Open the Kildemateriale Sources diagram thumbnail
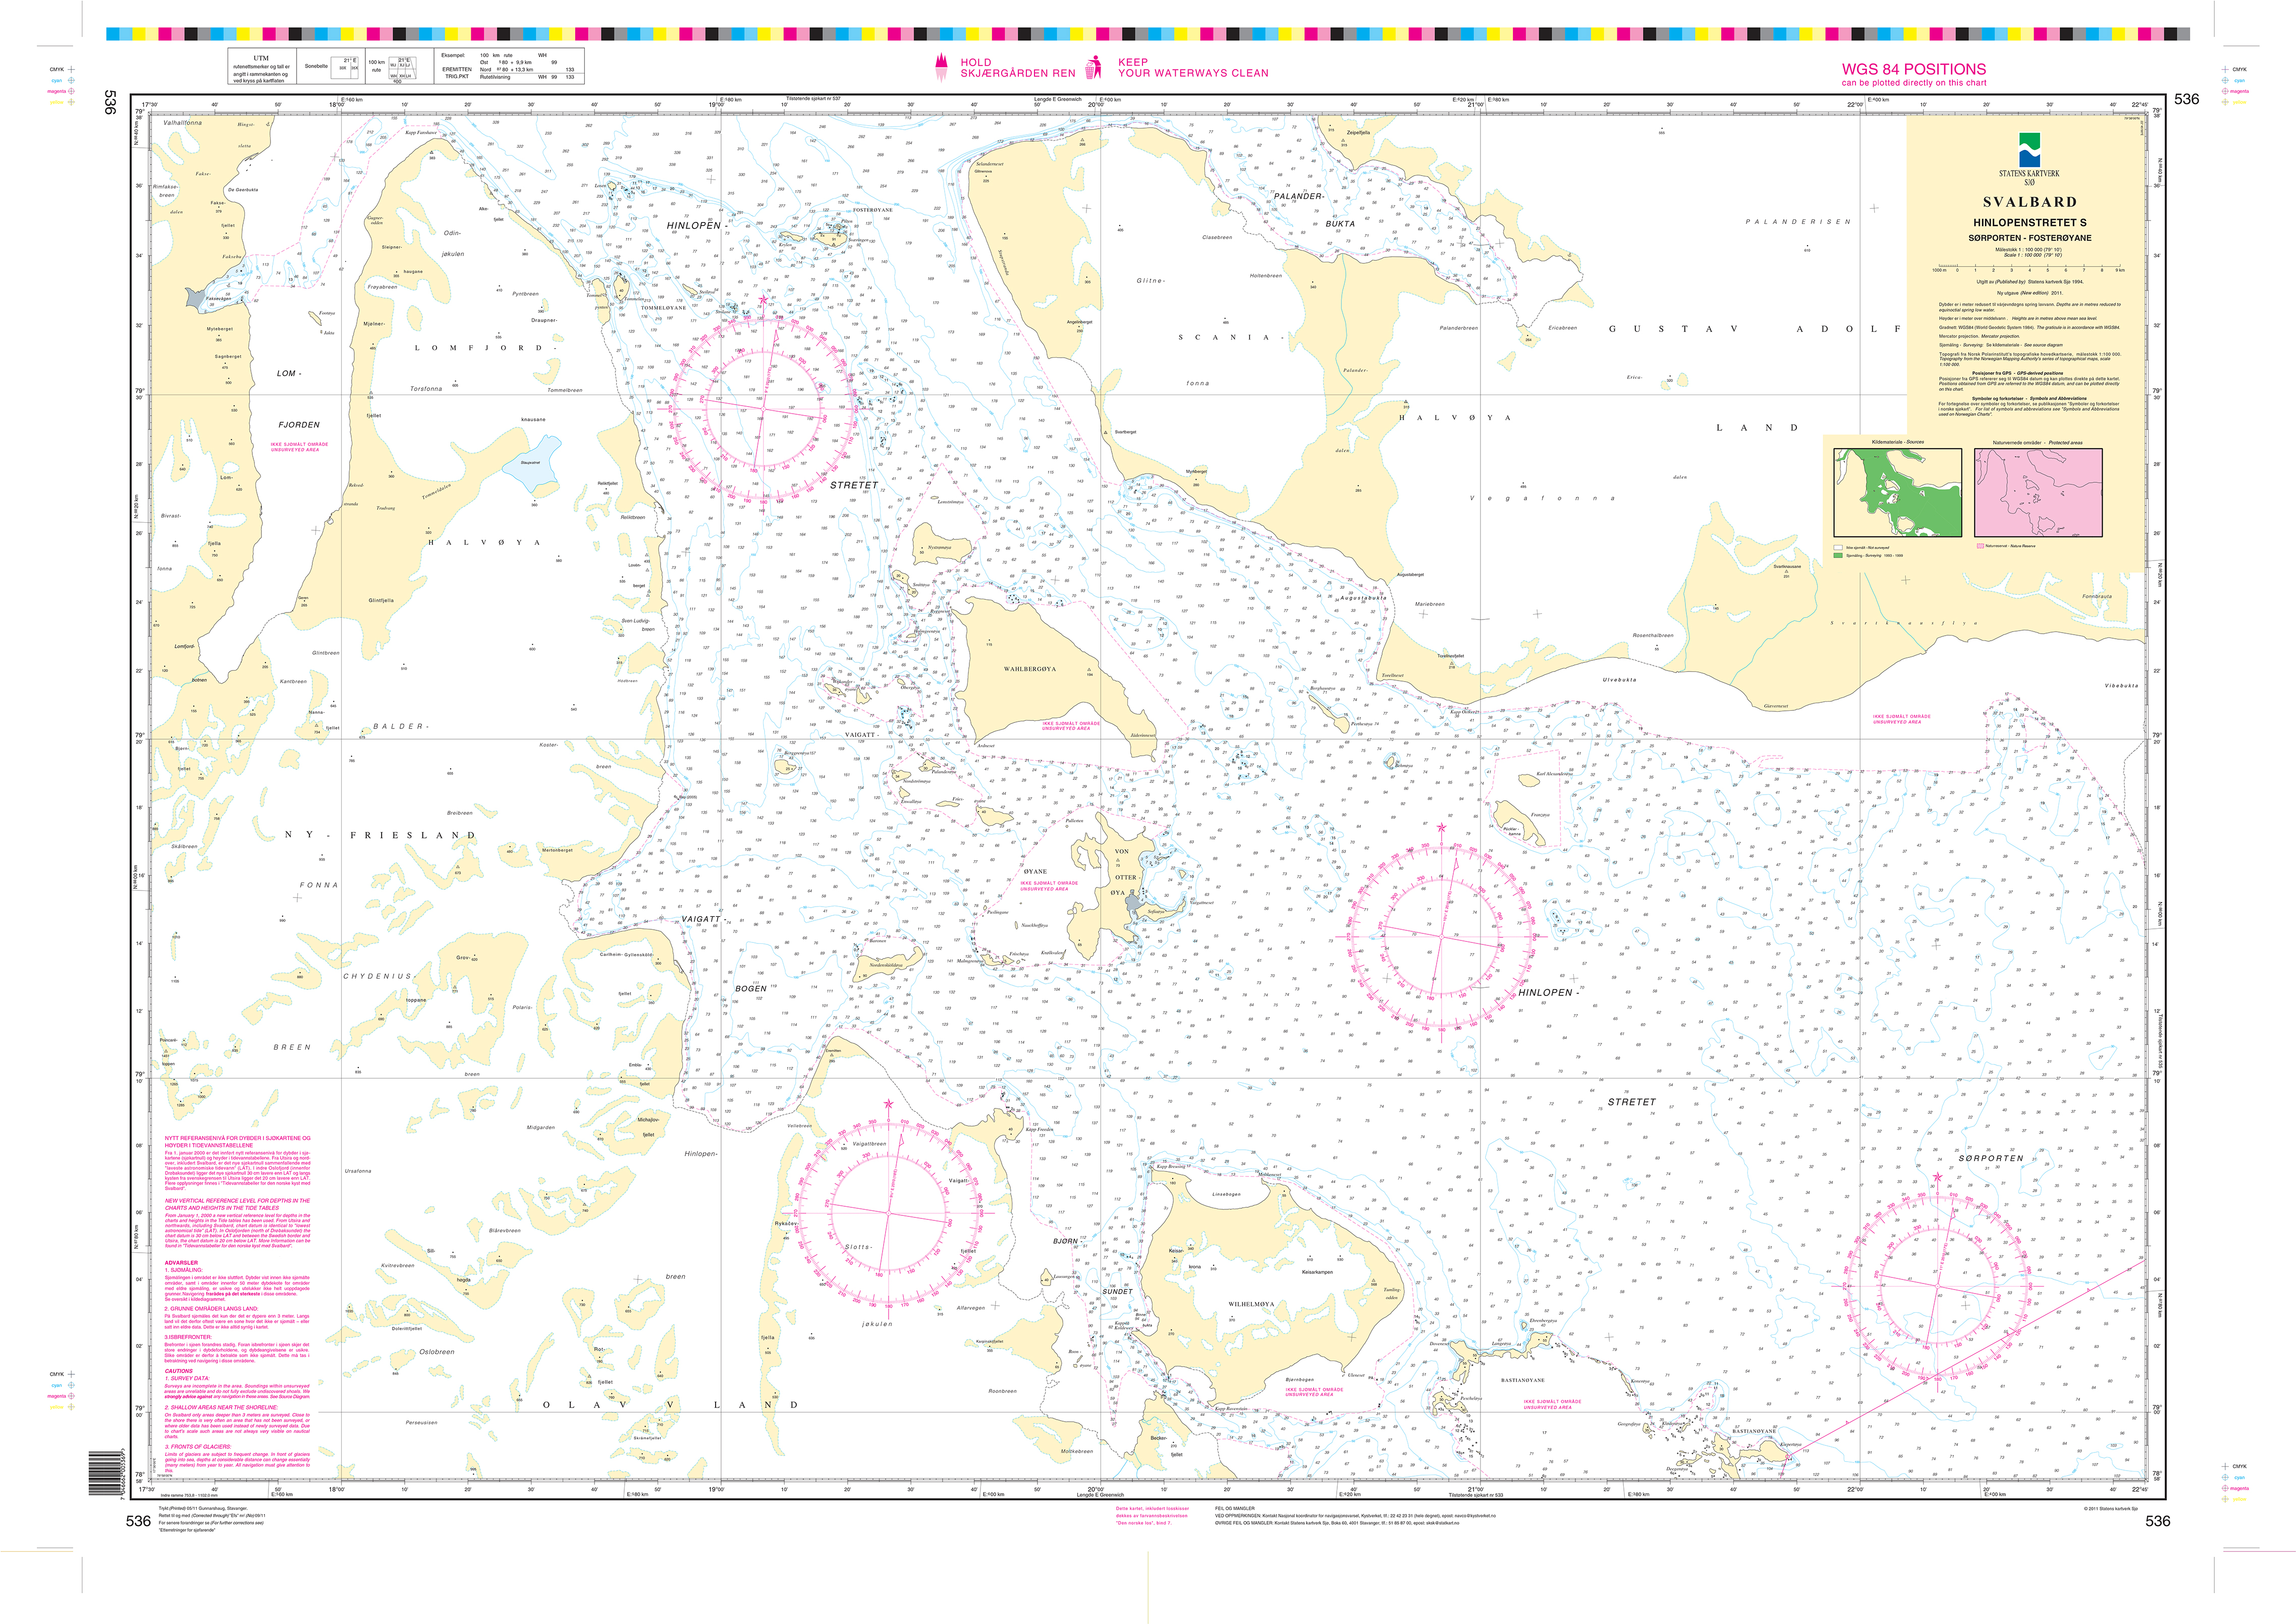 click(x=1897, y=492)
